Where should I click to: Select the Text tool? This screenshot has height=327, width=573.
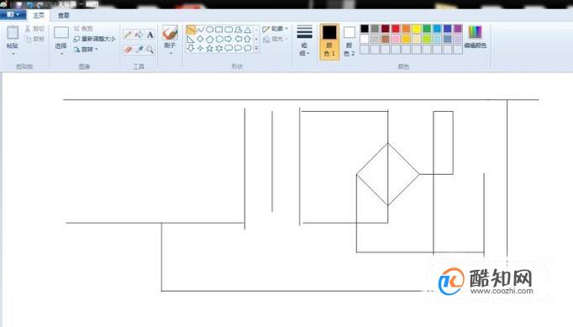[x=150, y=34]
